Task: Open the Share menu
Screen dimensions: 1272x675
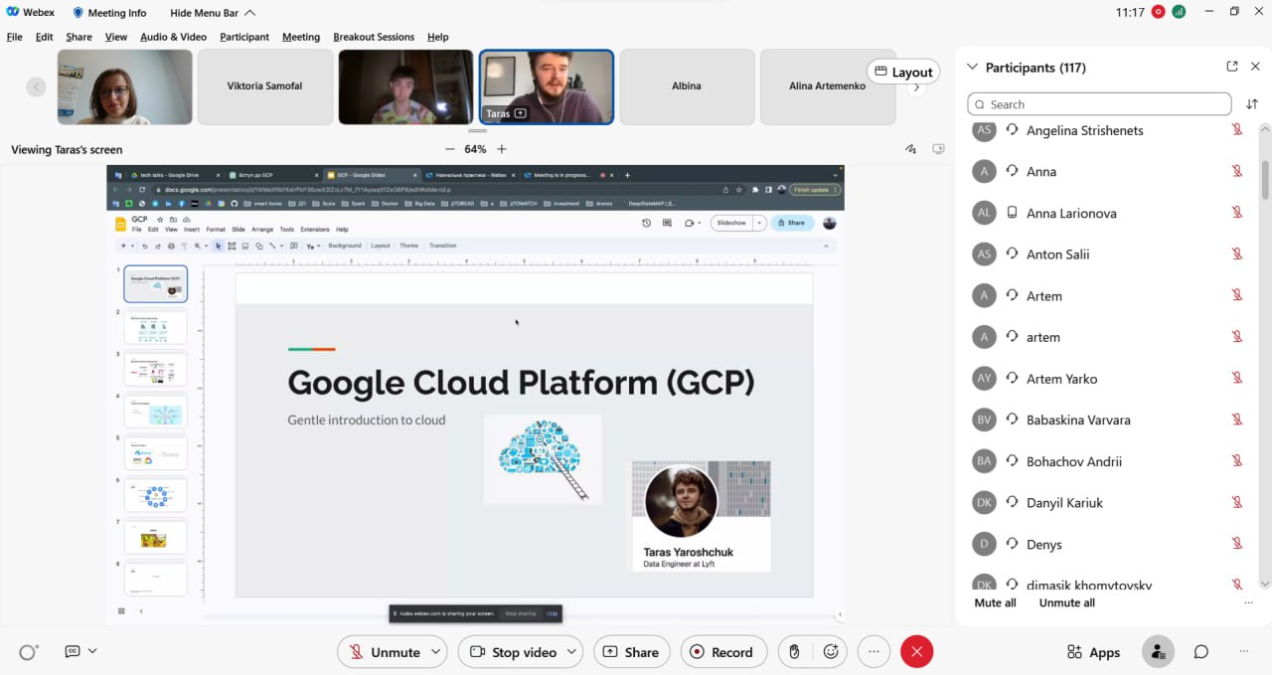Action: (x=79, y=37)
